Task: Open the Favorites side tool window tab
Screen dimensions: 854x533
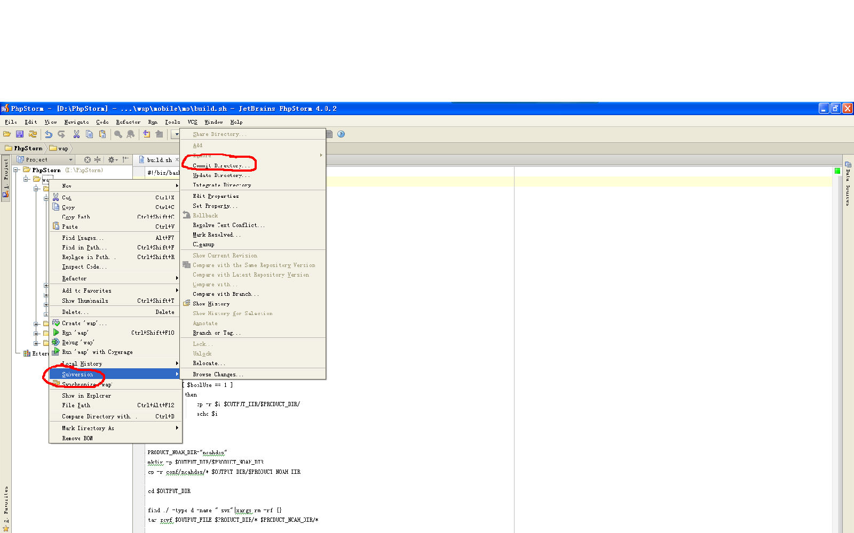Action: point(6,508)
